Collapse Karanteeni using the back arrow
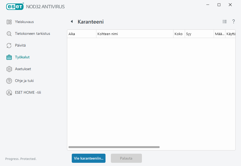 pos(71,21)
